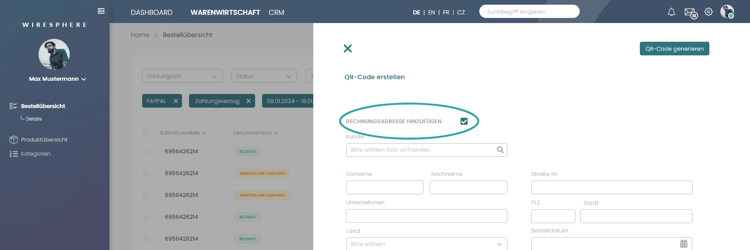750x250 pixels.
Task: Switch to the DASHBOARD tab
Action: click(152, 12)
